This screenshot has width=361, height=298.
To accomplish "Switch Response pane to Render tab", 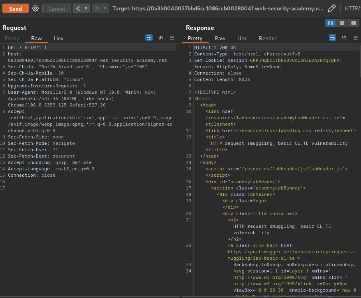I will 268,38.
